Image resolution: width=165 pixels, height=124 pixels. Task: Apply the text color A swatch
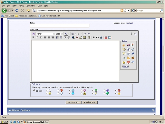click(66, 34)
